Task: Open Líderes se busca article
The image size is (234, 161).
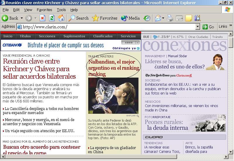Action: coord(175,64)
